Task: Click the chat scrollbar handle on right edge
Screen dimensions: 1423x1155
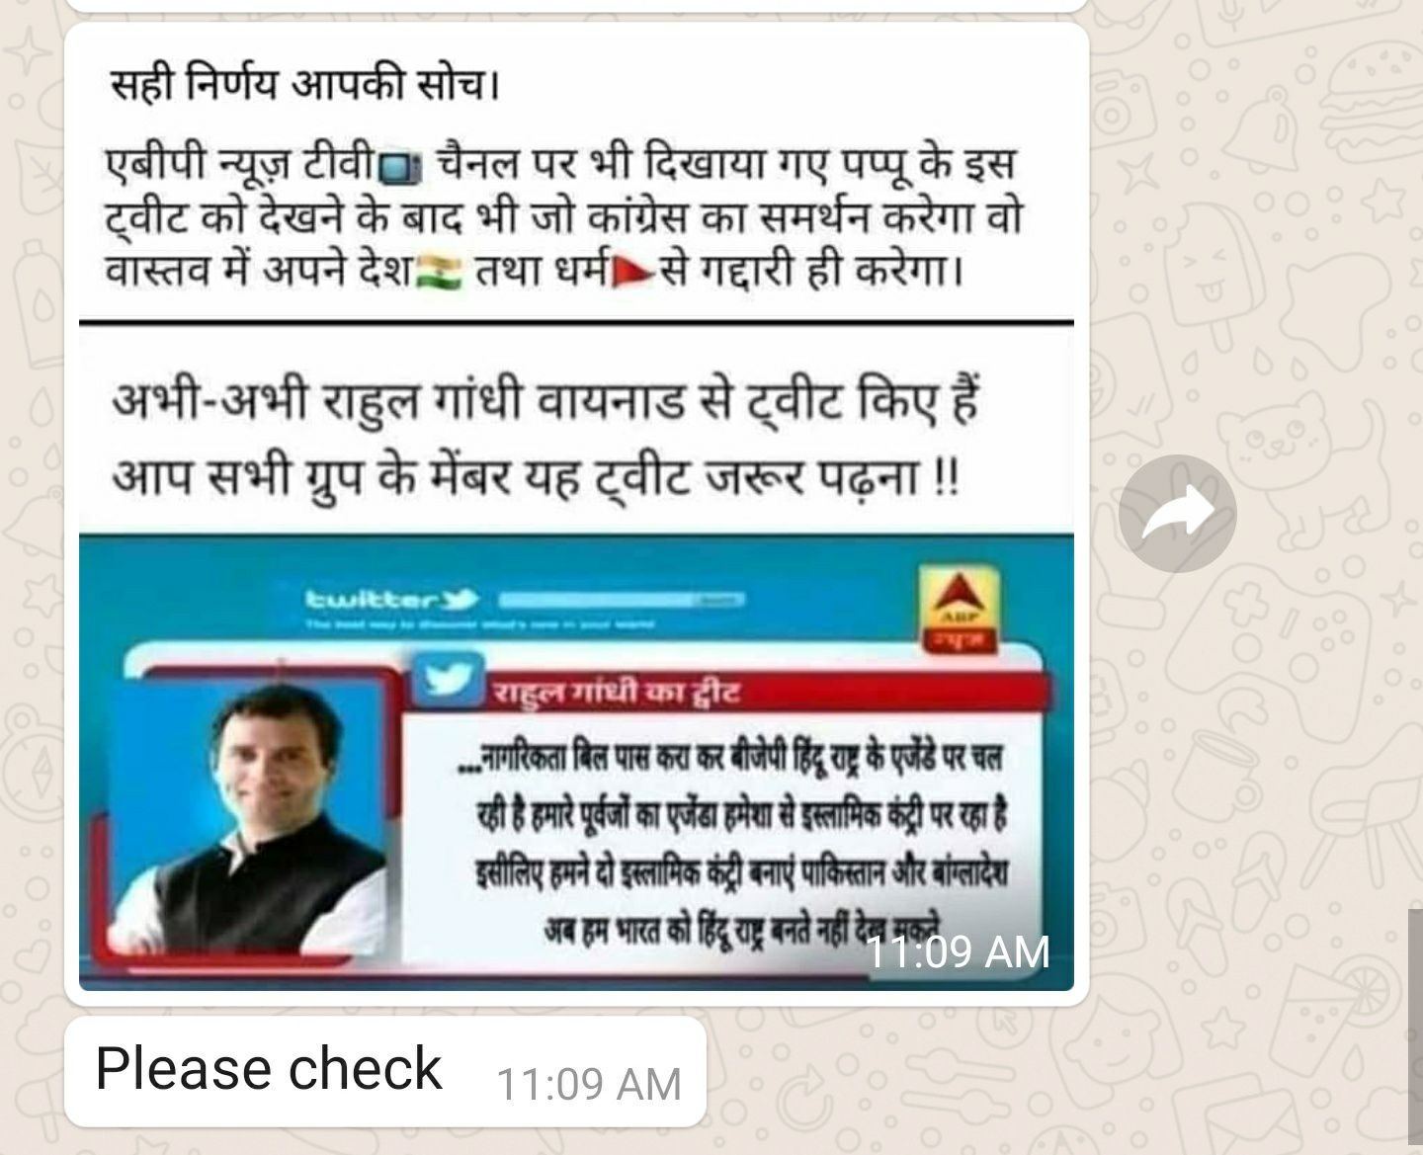Action: [1415, 1025]
